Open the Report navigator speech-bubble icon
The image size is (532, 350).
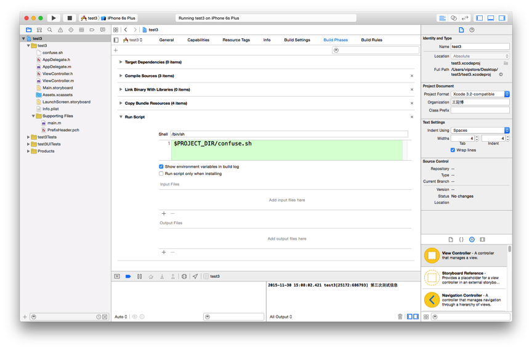103,30
